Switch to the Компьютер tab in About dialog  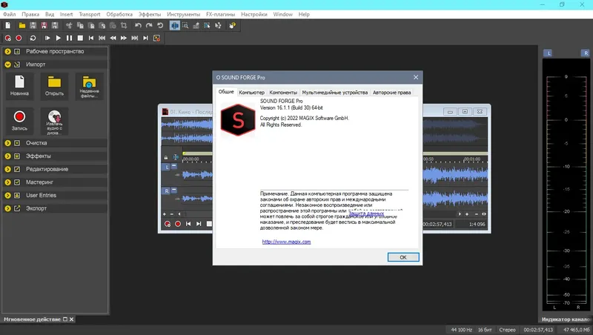pyautogui.click(x=251, y=92)
